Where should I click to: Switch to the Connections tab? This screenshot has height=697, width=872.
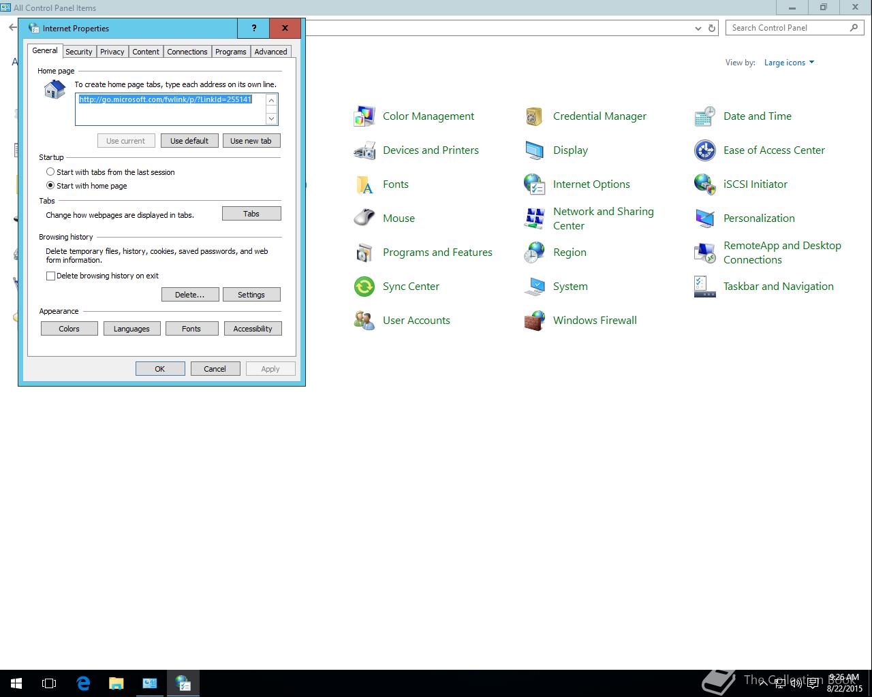point(187,52)
